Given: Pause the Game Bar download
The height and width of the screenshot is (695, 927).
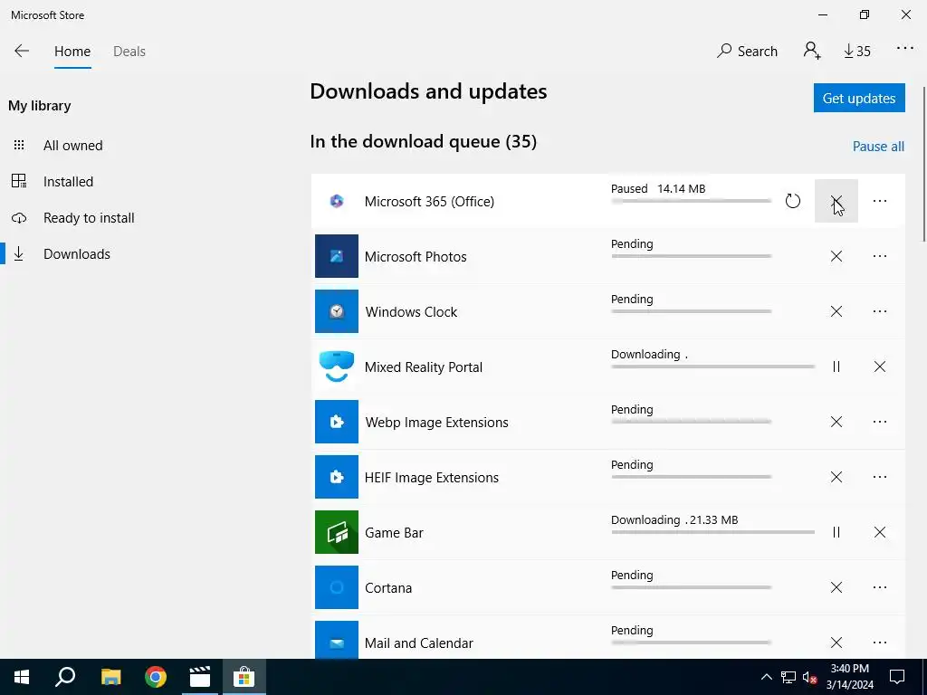Looking at the screenshot, I should (x=836, y=532).
